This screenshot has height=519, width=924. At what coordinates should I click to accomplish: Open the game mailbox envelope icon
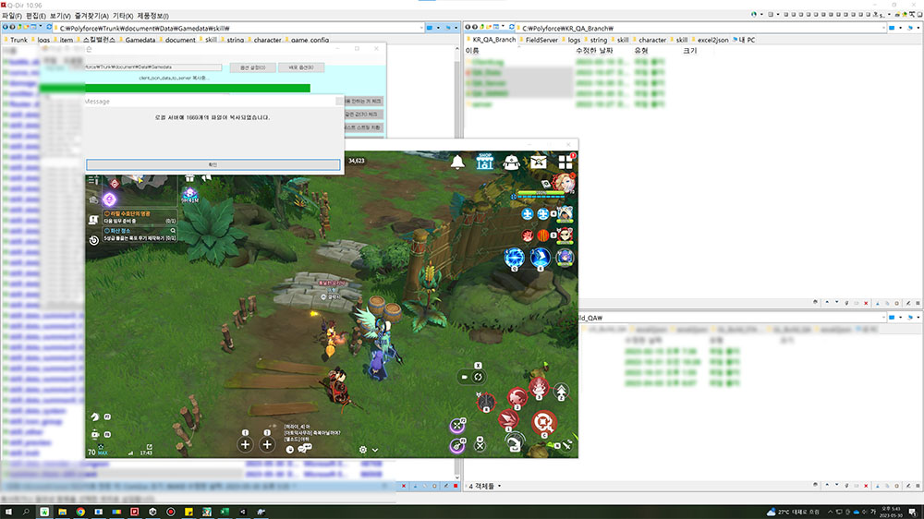[538, 162]
